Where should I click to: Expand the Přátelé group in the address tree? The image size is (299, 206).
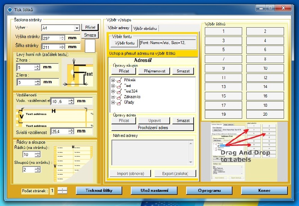coord(113,80)
